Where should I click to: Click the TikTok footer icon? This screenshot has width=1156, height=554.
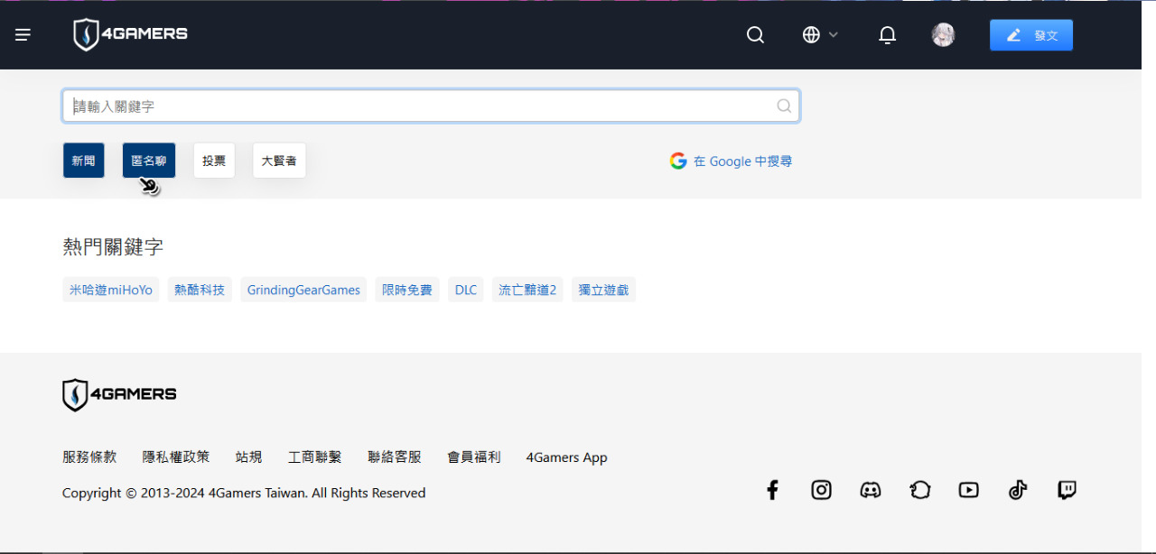pos(1018,490)
